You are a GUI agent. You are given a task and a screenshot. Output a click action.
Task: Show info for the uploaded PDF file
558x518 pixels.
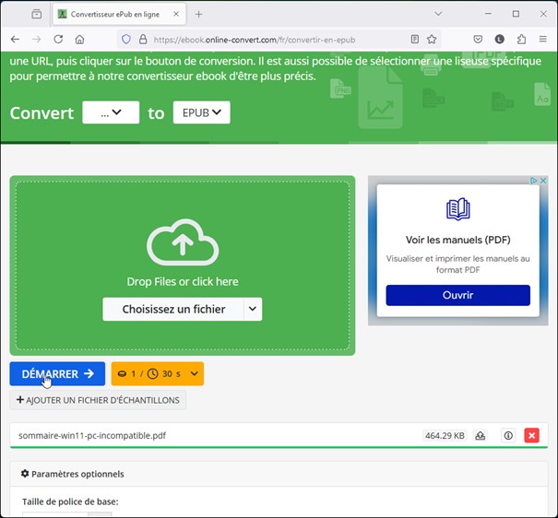tap(507, 435)
